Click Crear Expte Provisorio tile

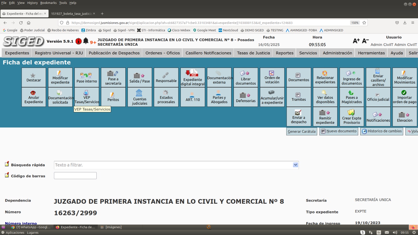[x=352, y=117]
